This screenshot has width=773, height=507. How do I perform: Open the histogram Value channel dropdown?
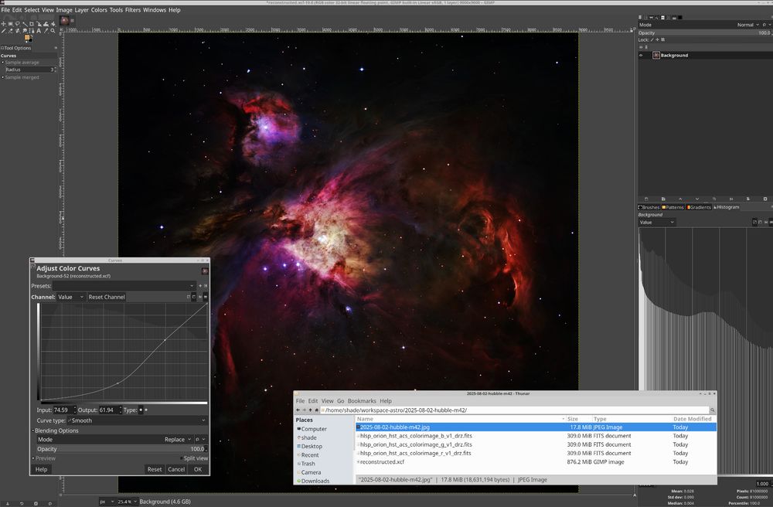tap(656, 223)
